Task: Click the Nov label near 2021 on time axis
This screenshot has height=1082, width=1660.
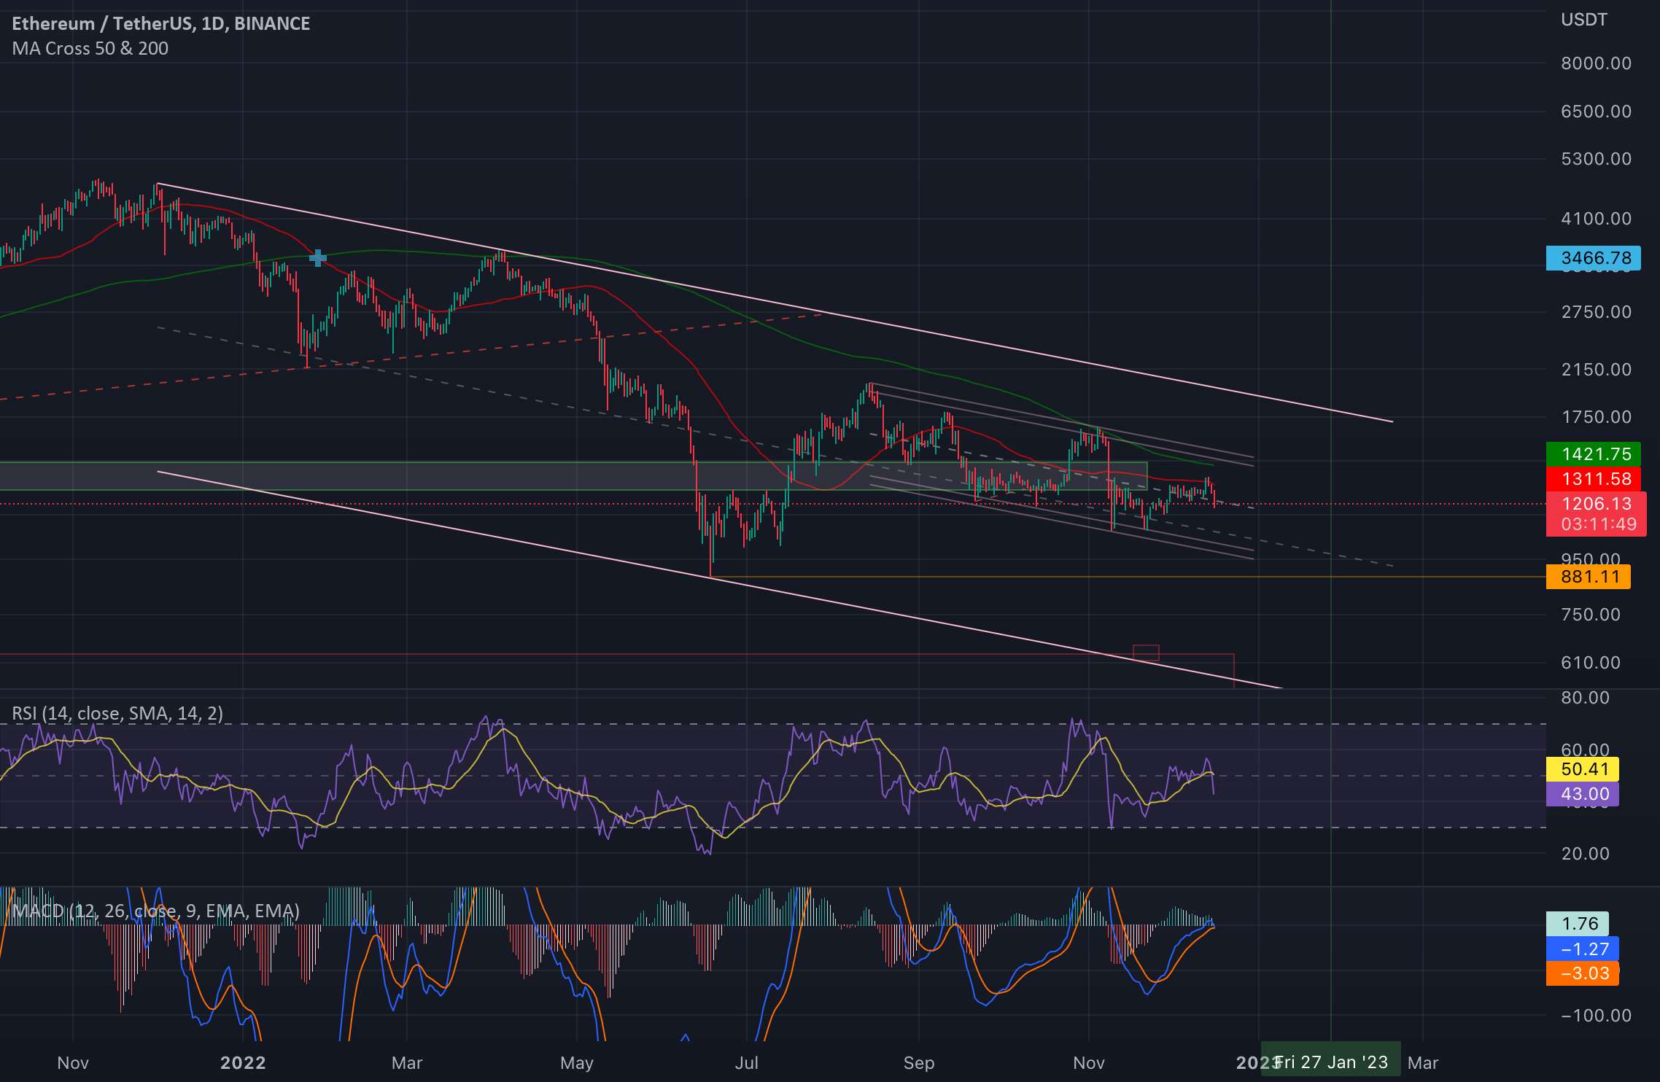Action: coord(73,1062)
